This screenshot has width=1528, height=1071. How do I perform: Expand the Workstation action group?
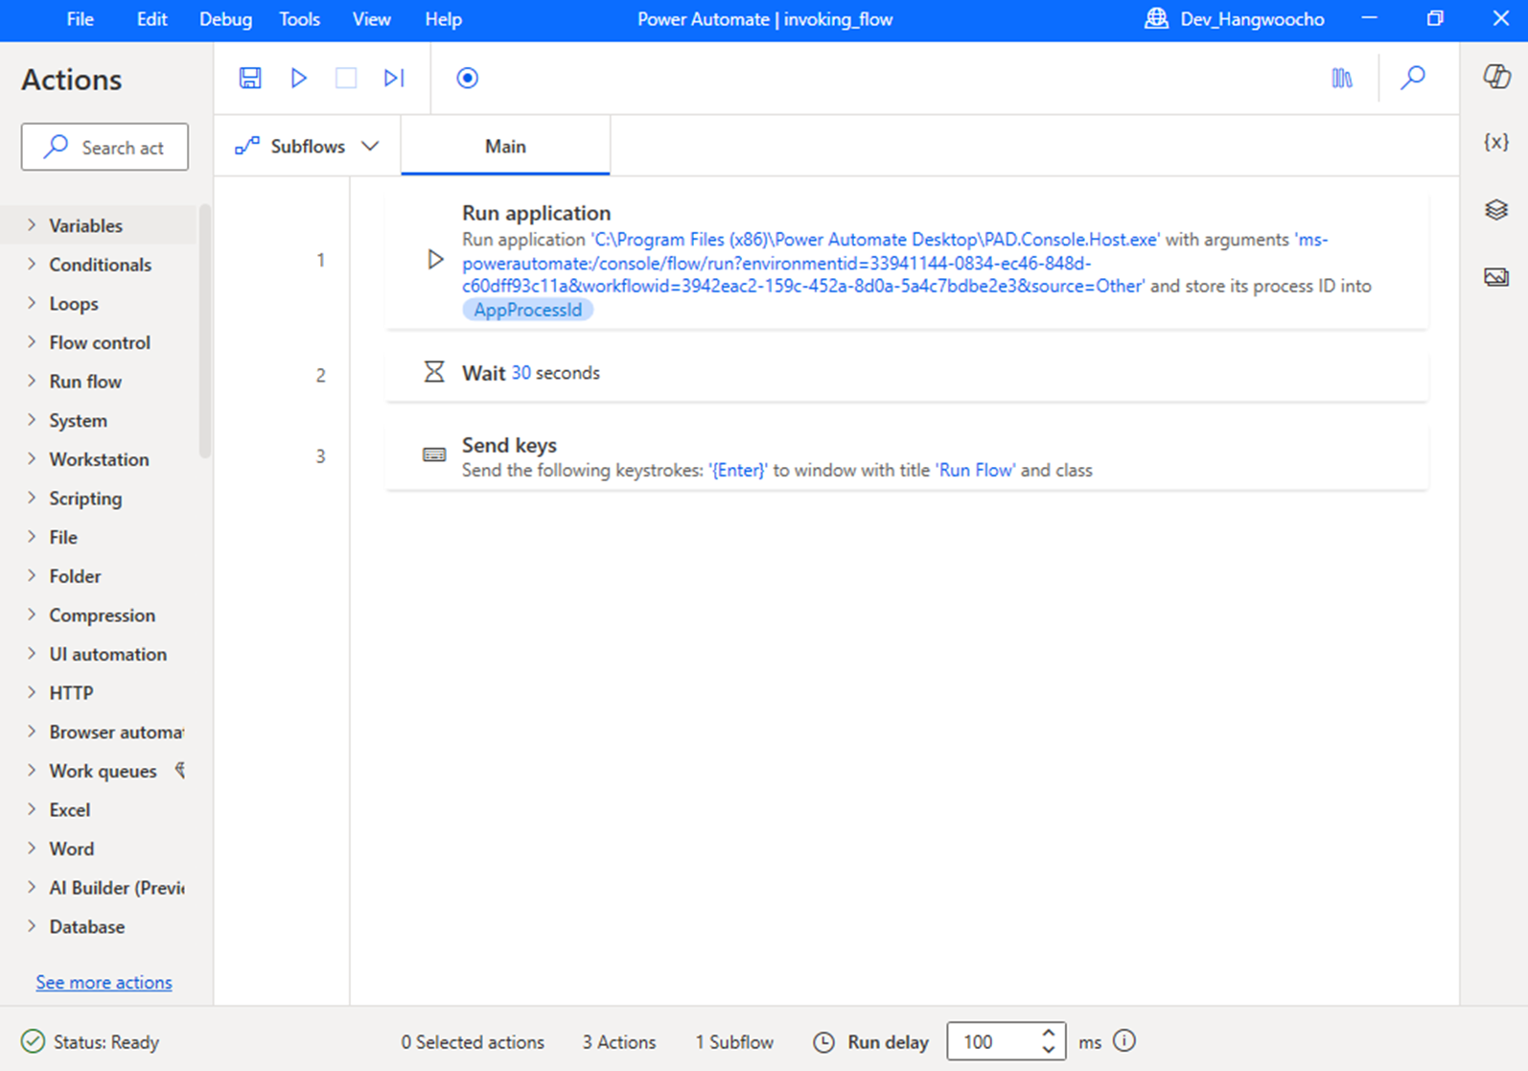tap(32, 459)
